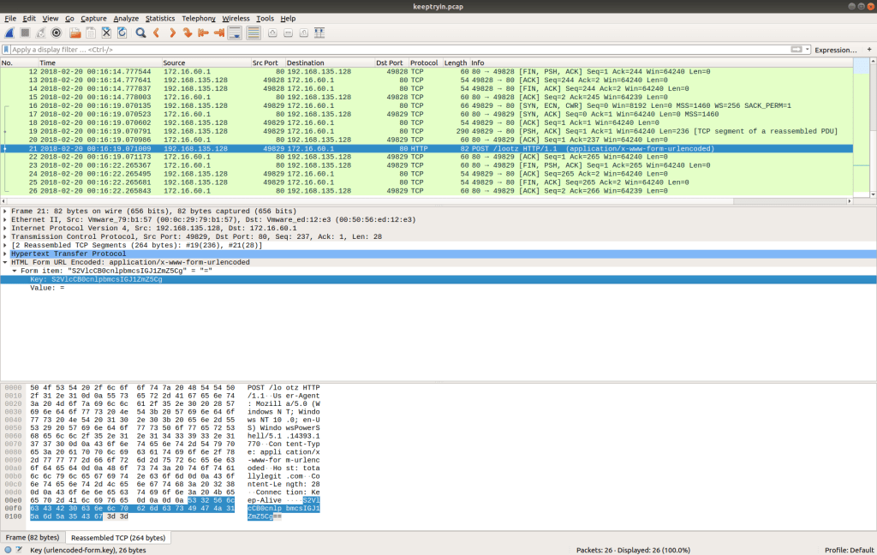Expand the Transmission Control Protocol tree row
The image size is (877, 555).
pos(5,236)
